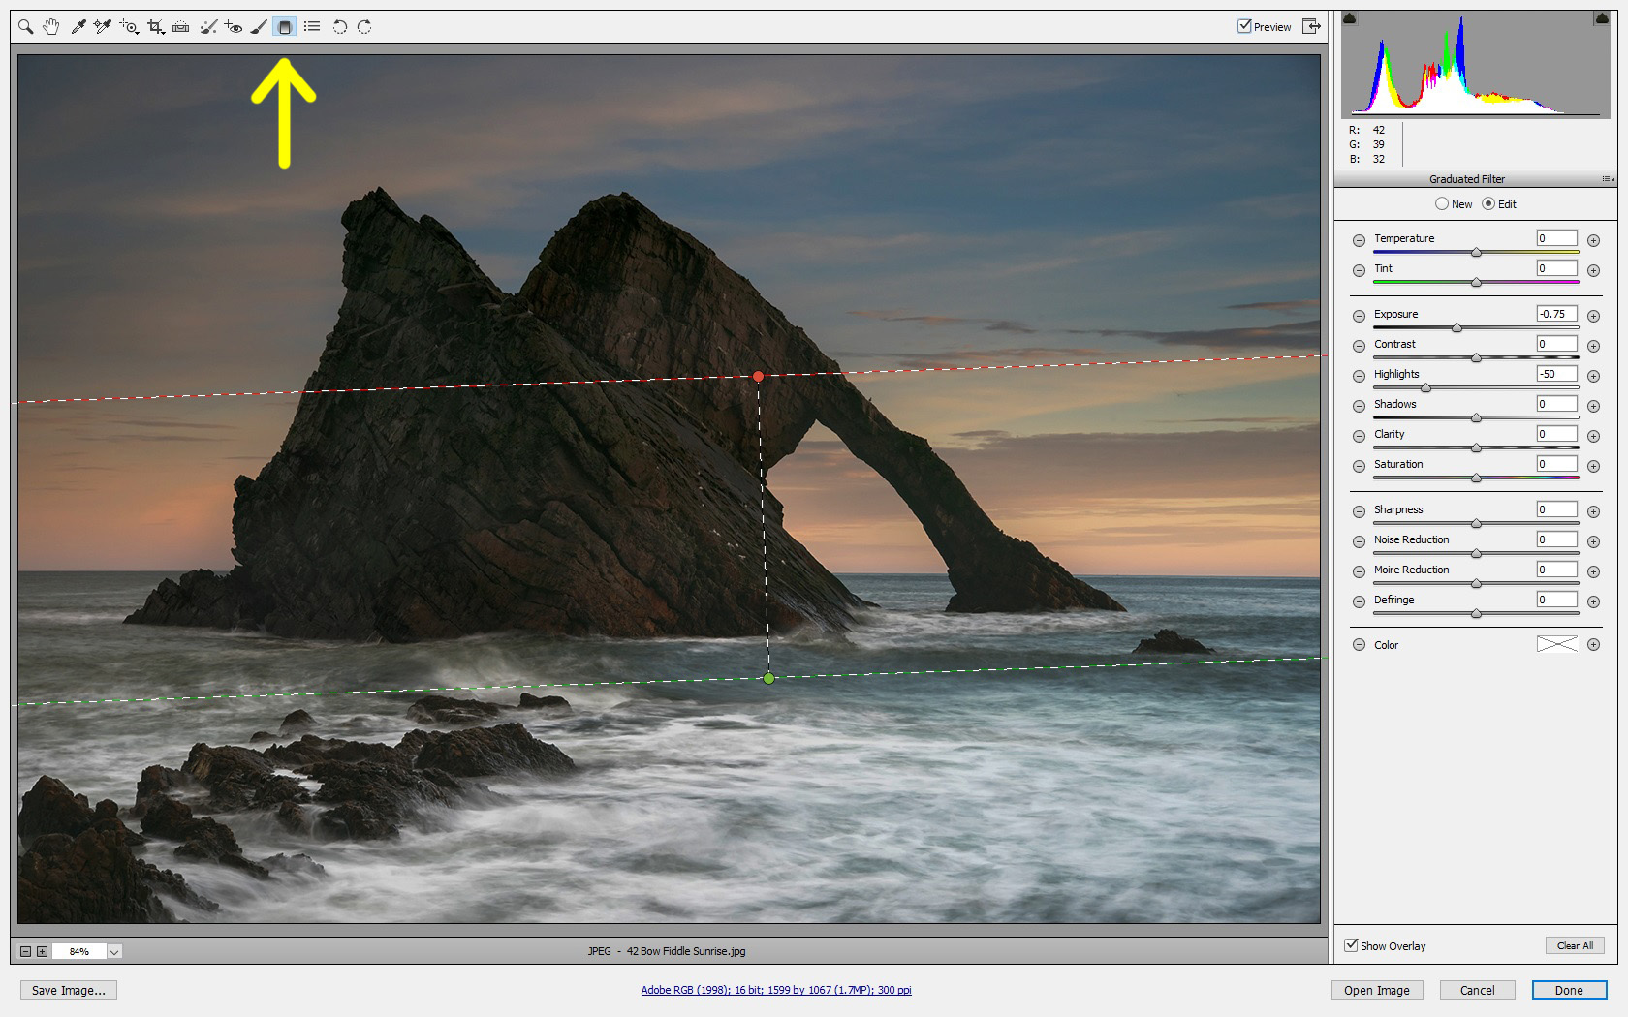
Task: Click the Open Image button
Action: pos(1376,990)
